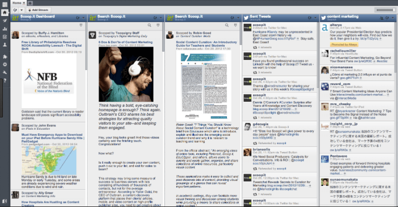Click the Hurricane Sandy map thumbnail
Image resolution: width=398 pixels, height=207 pixels.
coord(49,160)
